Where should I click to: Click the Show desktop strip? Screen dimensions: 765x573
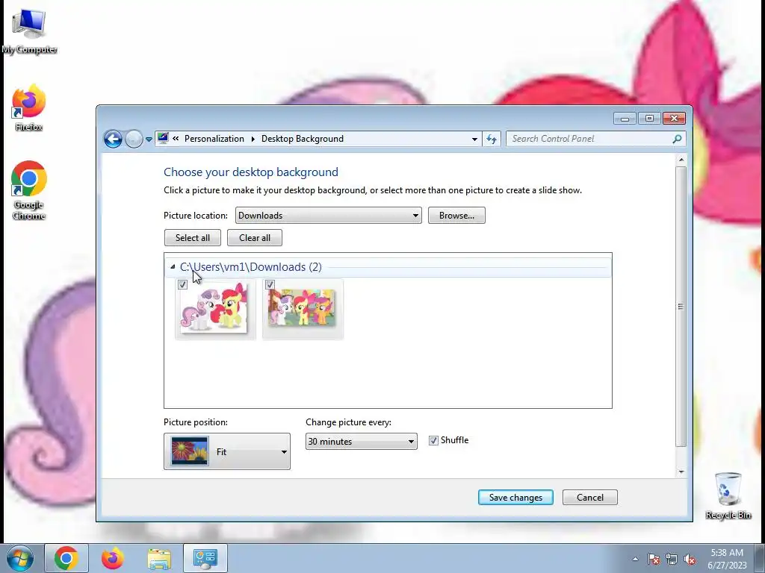(x=760, y=558)
